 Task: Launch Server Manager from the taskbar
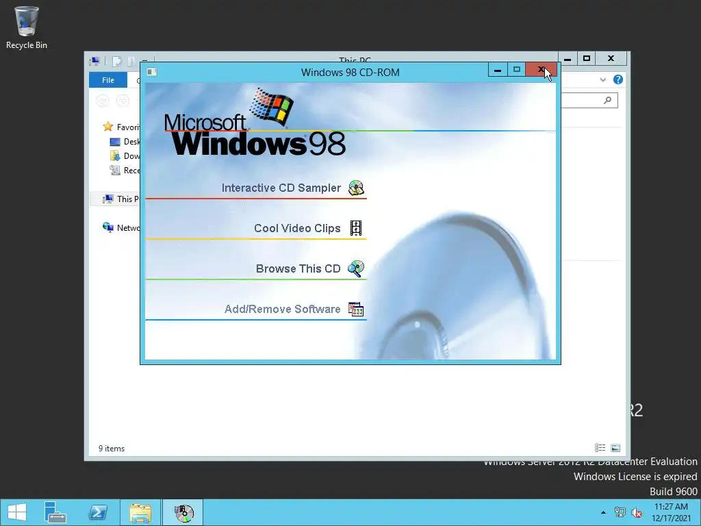point(55,512)
